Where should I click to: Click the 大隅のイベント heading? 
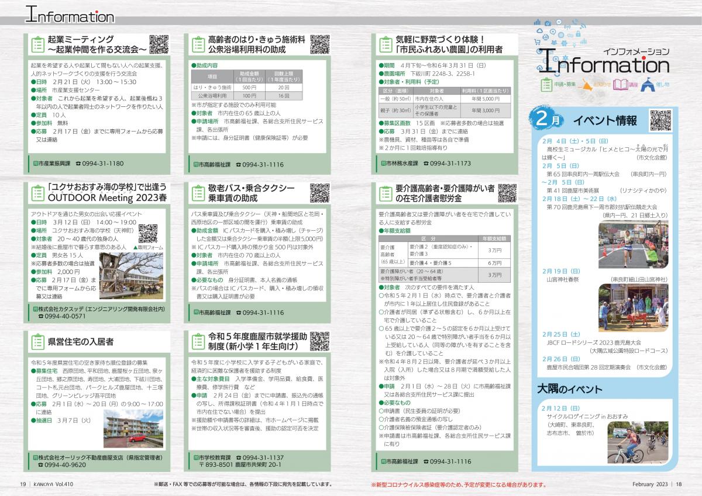coord(570,390)
